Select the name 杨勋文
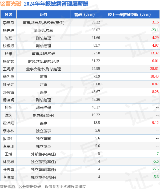 pos(9,61)
